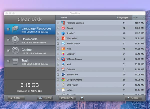Screen dimensions: 150x109
Task: Click the DVD Player row name
Action: pos(72,85)
